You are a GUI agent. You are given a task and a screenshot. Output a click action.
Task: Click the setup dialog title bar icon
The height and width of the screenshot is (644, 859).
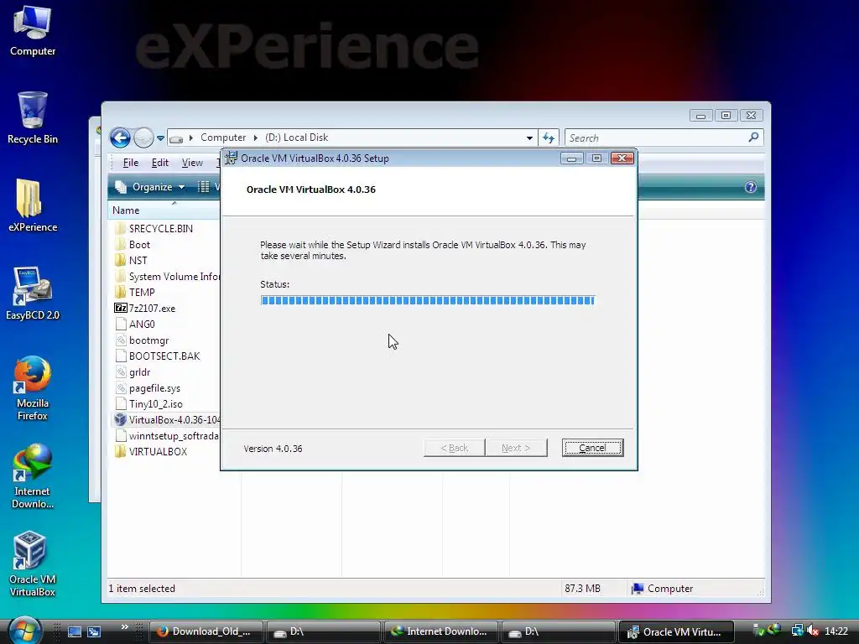232,158
